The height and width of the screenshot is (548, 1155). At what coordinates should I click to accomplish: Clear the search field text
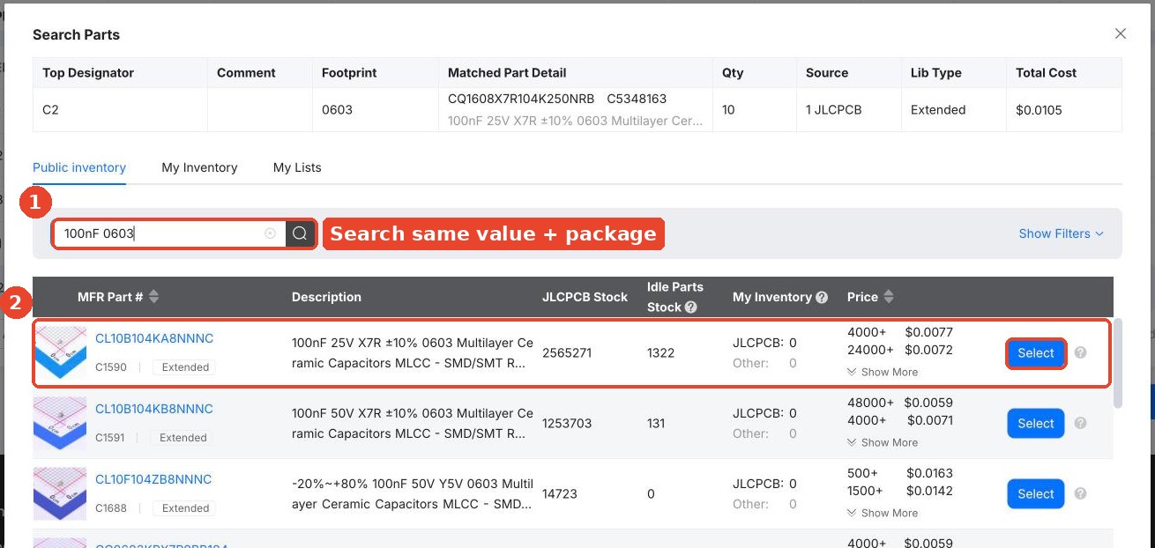click(271, 233)
